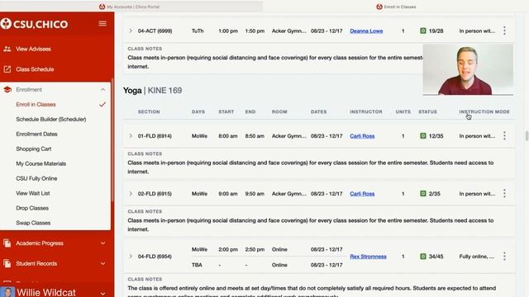Viewport: 529px width, 297px height.
Task: Go to Enrollment Dates
Action: tap(36, 134)
